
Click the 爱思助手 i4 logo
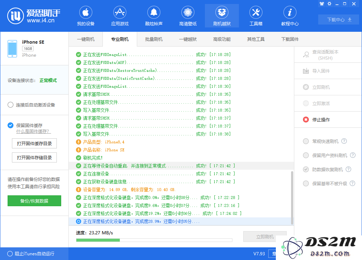34,16
